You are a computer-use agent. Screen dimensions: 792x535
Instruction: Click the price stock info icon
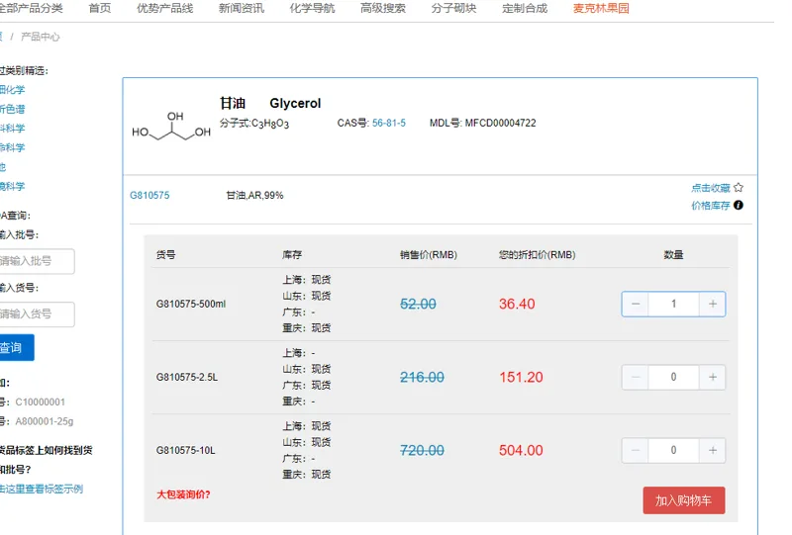click(x=738, y=205)
